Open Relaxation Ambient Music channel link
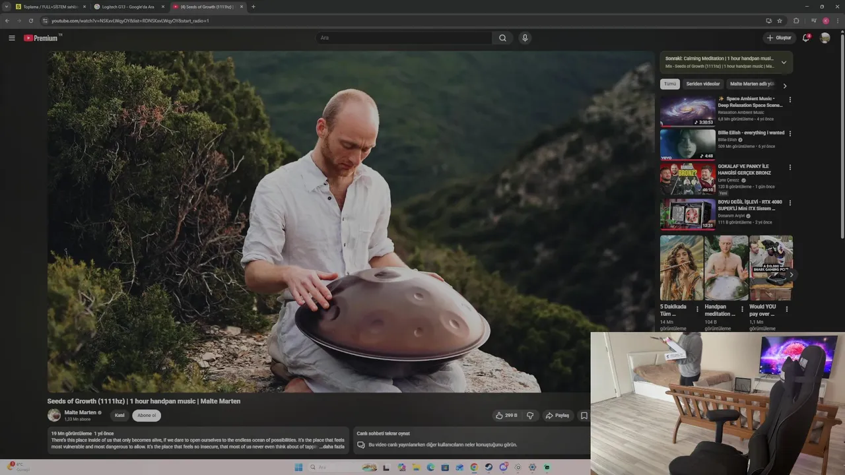 (x=741, y=112)
